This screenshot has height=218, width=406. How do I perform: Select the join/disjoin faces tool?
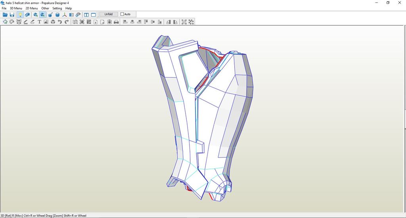[x=19, y=22]
